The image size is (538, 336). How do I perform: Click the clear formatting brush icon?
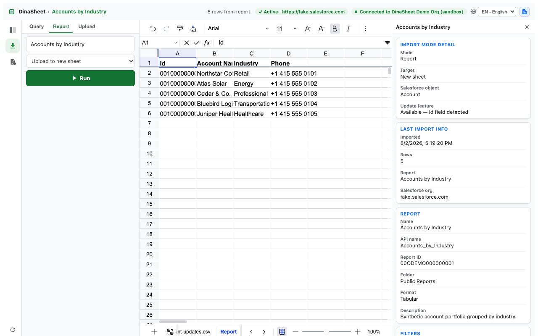tap(193, 29)
